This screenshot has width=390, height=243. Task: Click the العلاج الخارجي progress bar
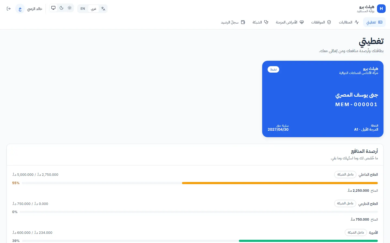(199, 212)
